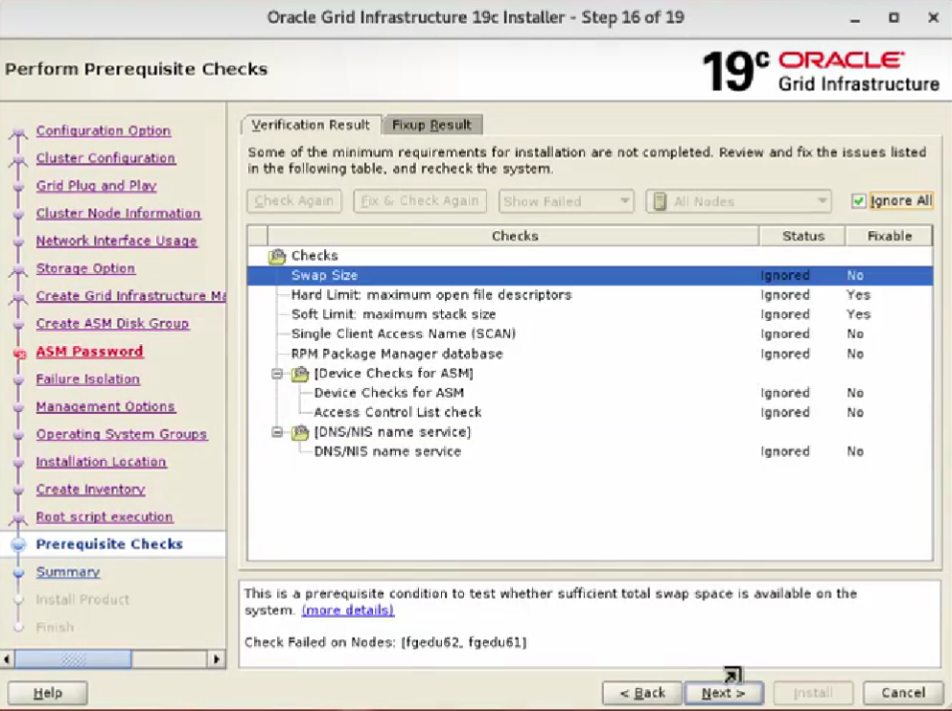Go to the Configuration Option step
The width and height of the screenshot is (952, 711).
(104, 130)
